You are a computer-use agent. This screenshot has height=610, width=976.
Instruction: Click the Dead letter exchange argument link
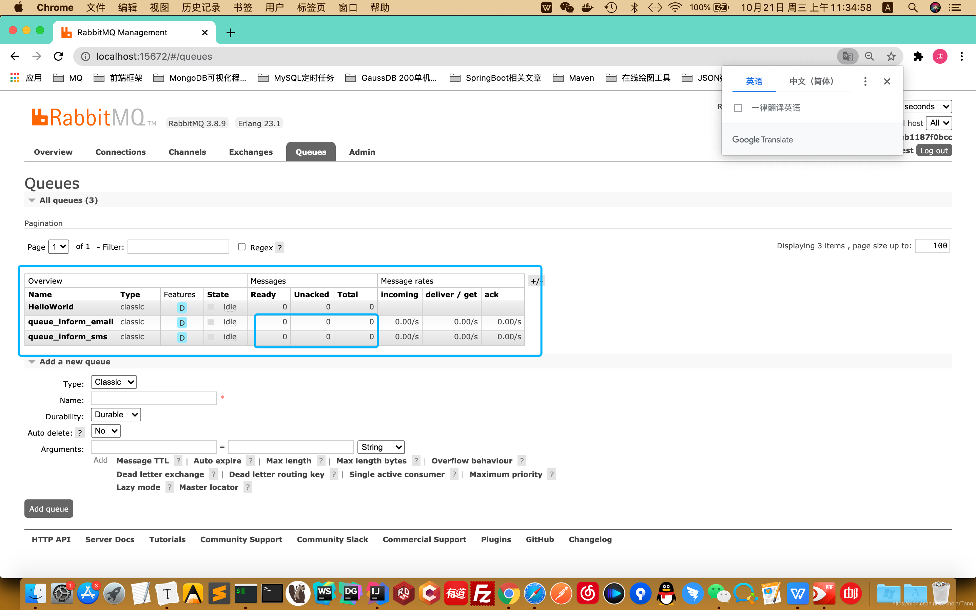point(160,474)
